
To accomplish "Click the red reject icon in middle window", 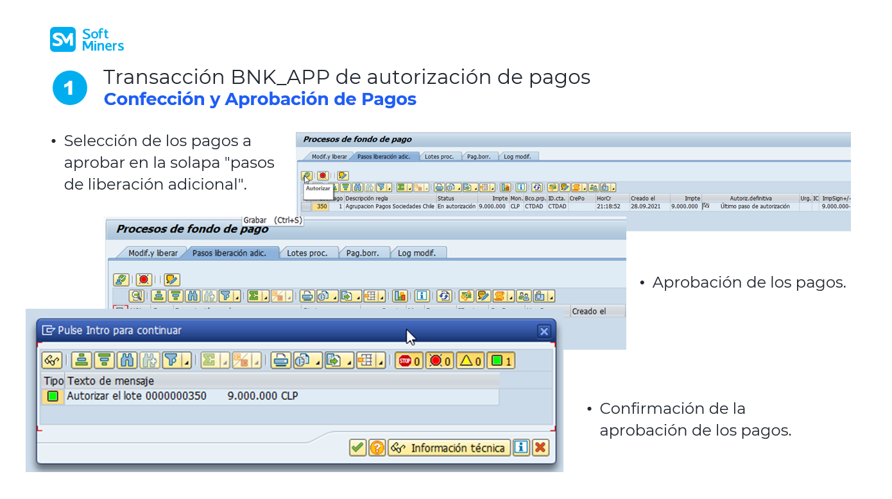I will [x=144, y=279].
